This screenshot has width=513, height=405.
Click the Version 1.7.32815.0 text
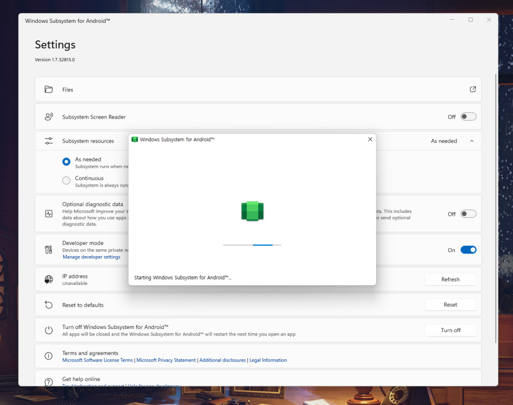(55, 60)
